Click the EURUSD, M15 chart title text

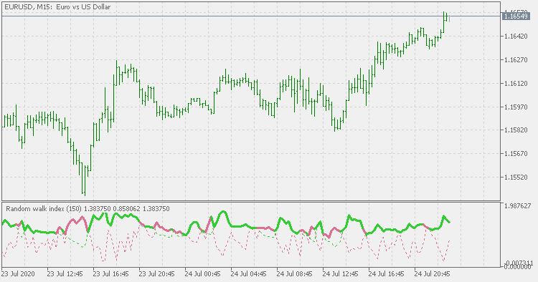[x=57, y=7]
